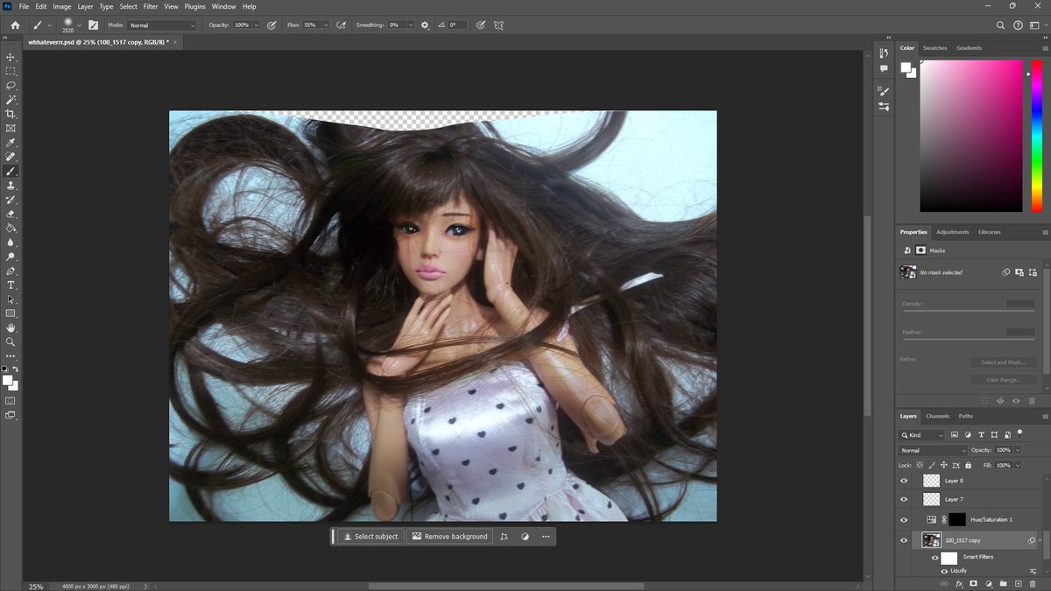Click the 100_1517 copy layer thumbnail

(931, 540)
